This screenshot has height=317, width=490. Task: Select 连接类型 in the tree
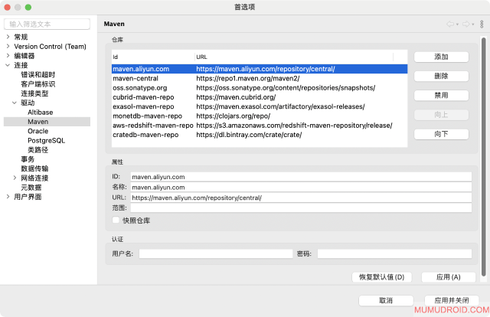34,93
